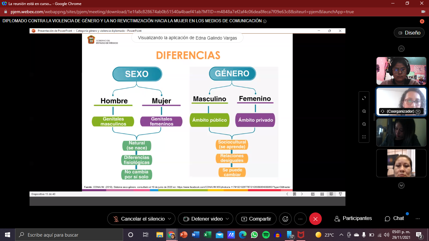Start sharing with the Compartir button
429x241 pixels.
tap(256, 219)
